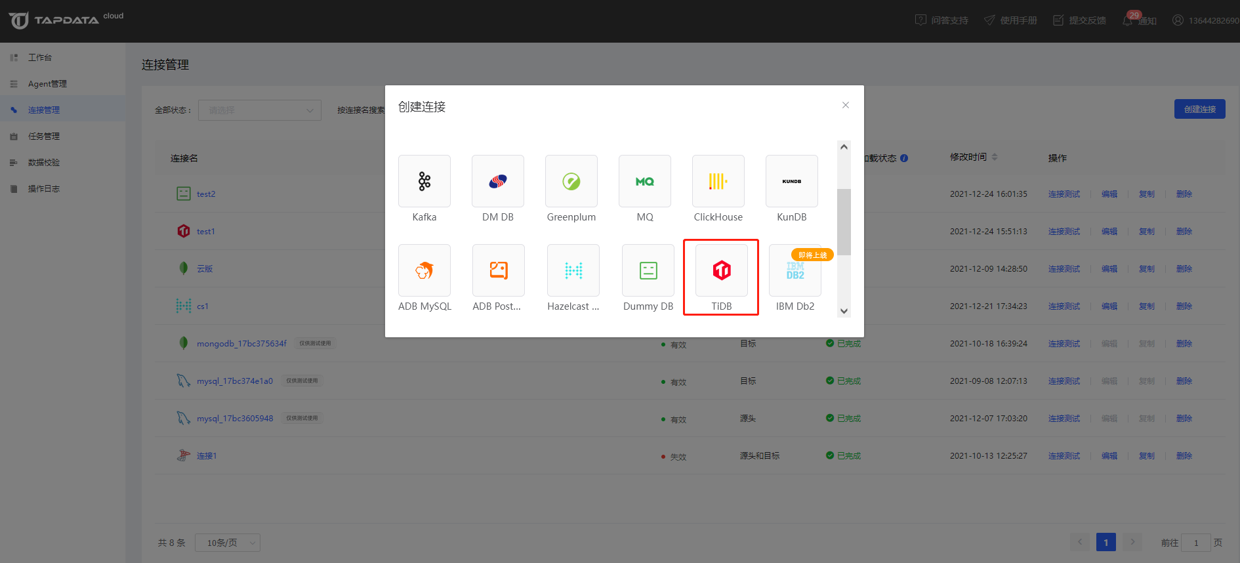Image resolution: width=1240 pixels, height=563 pixels.
Task: Open the test1 connection
Action: pyautogui.click(x=206, y=232)
